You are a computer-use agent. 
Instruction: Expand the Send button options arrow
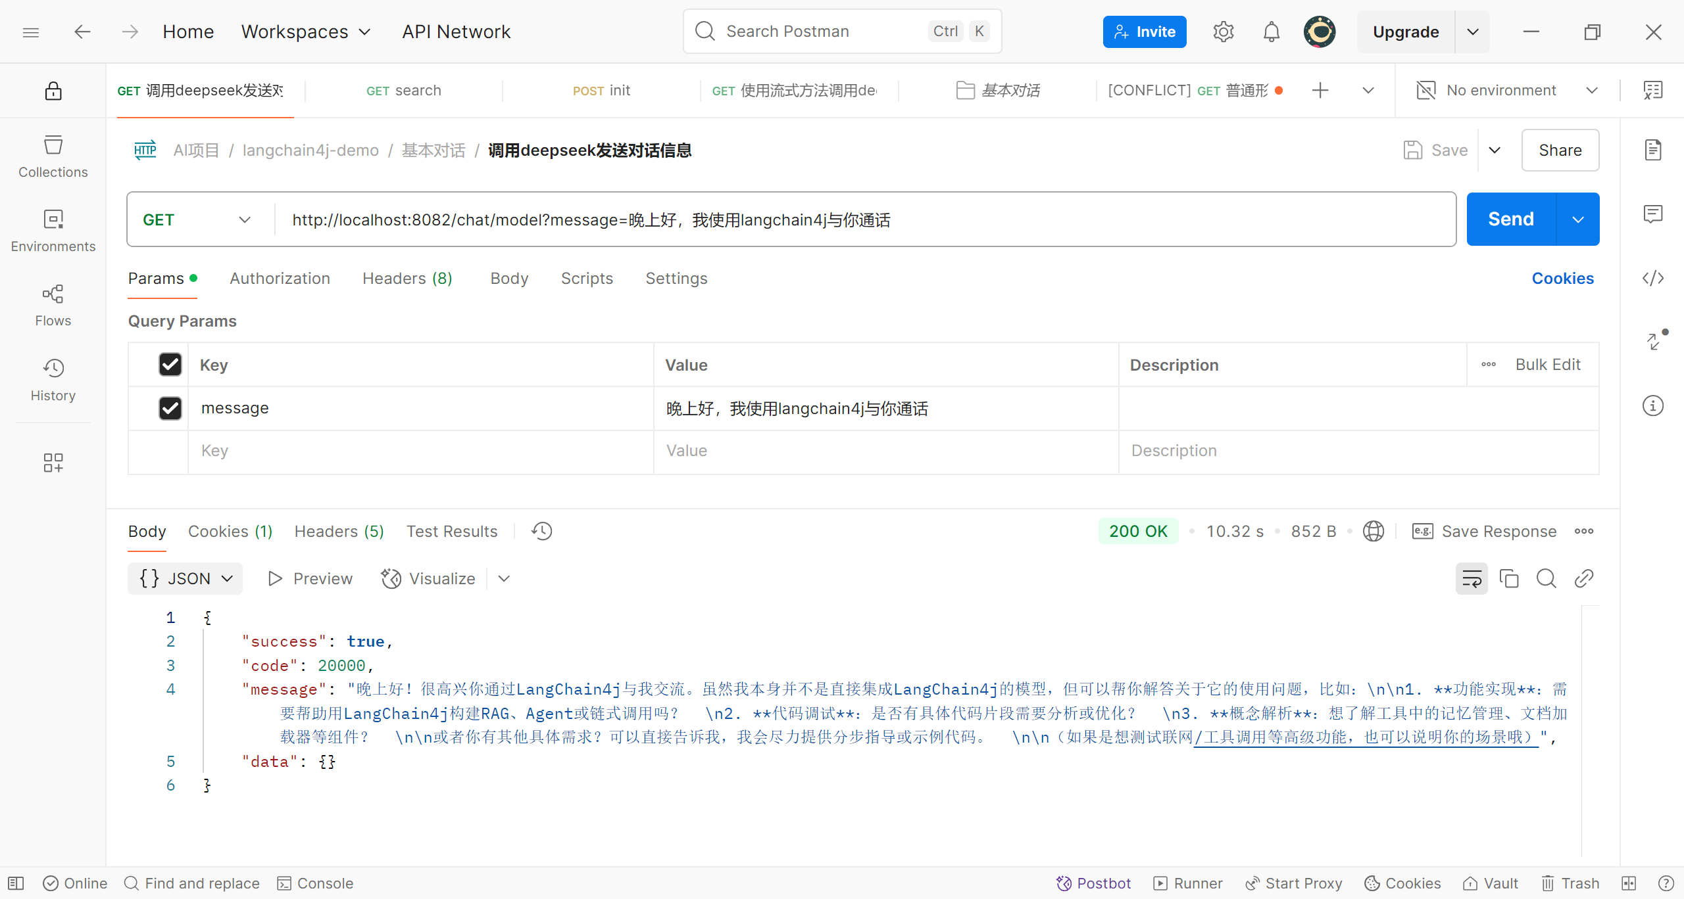point(1577,219)
